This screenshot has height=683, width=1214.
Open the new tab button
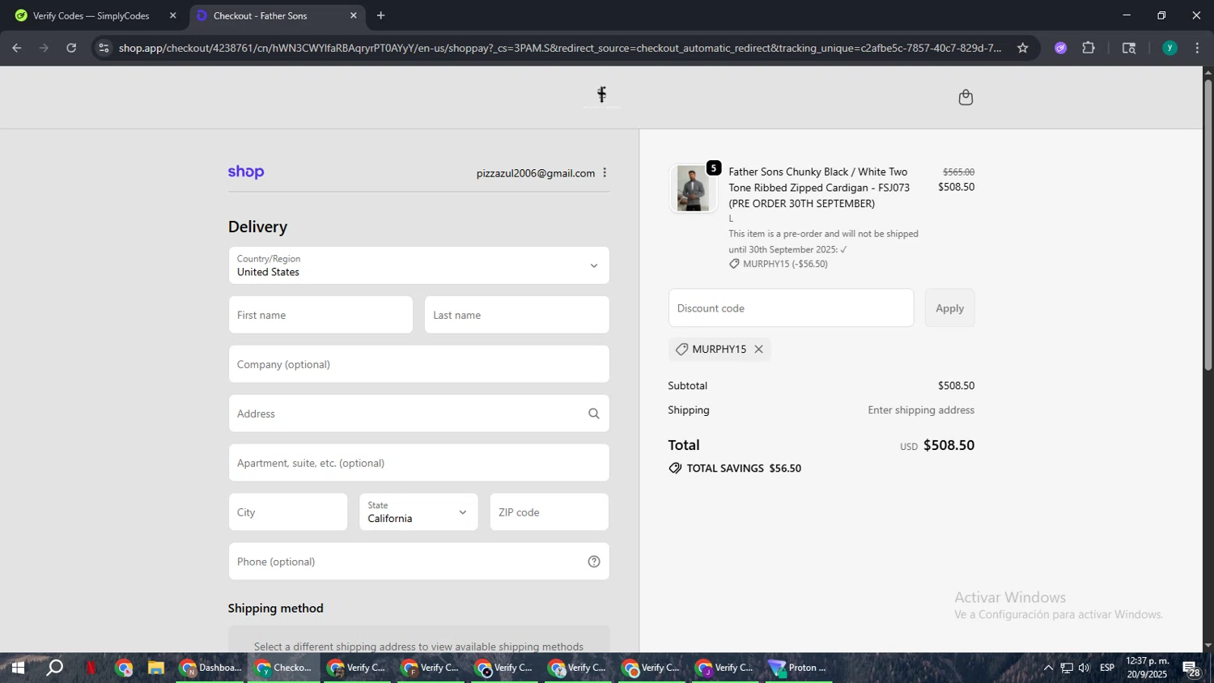click(x=380, y=15)
